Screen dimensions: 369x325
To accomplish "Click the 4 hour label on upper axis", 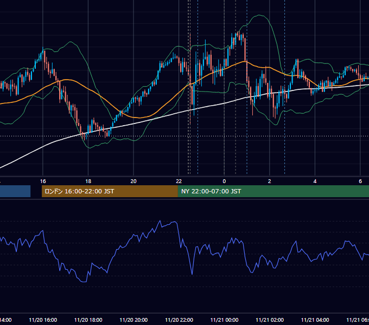I will pyautogui.click(x=315, y=181).
